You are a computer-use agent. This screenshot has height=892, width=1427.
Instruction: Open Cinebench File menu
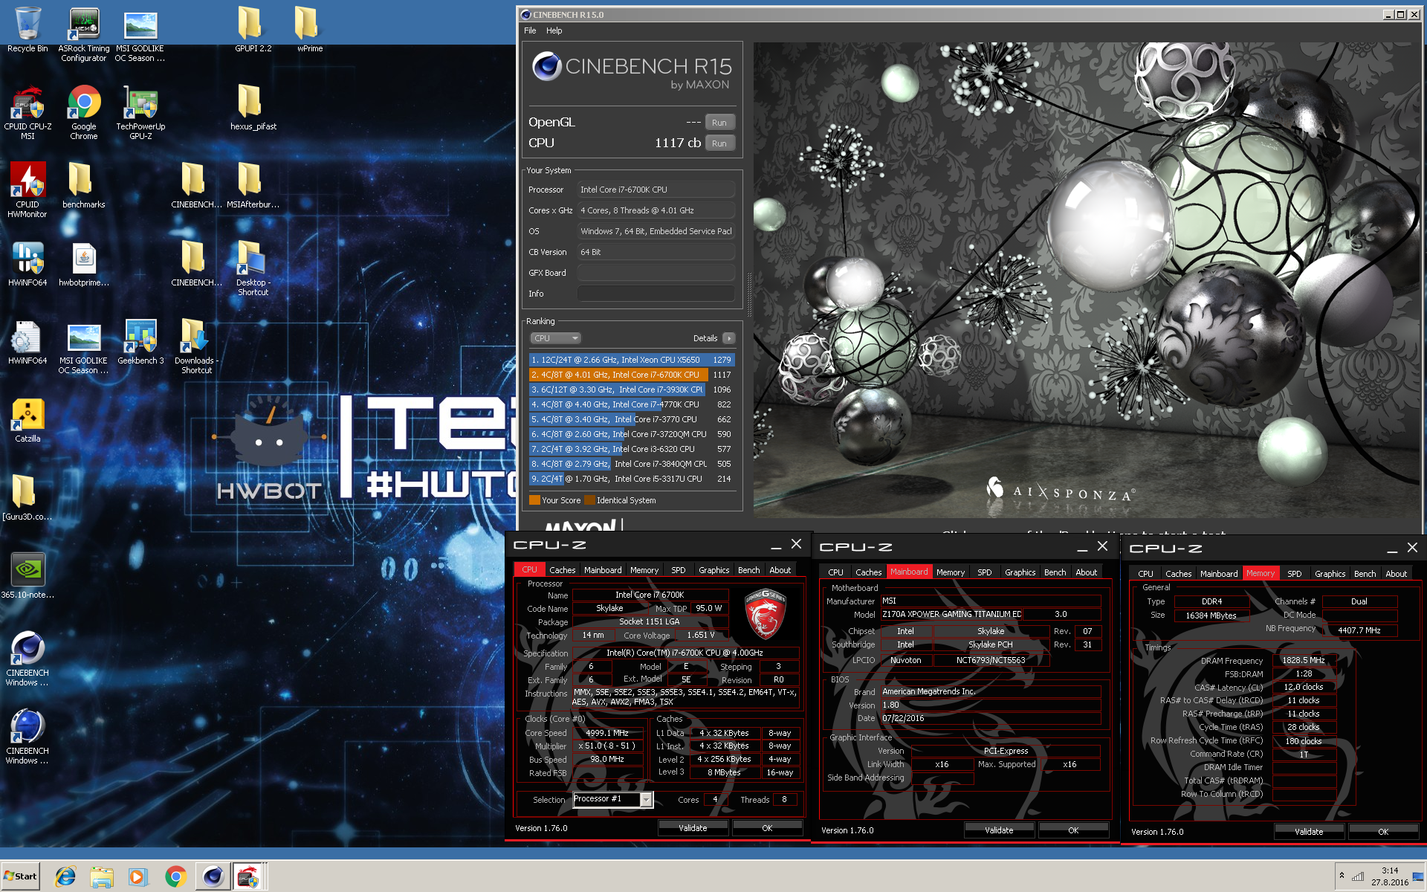click(x=530, y=30)
